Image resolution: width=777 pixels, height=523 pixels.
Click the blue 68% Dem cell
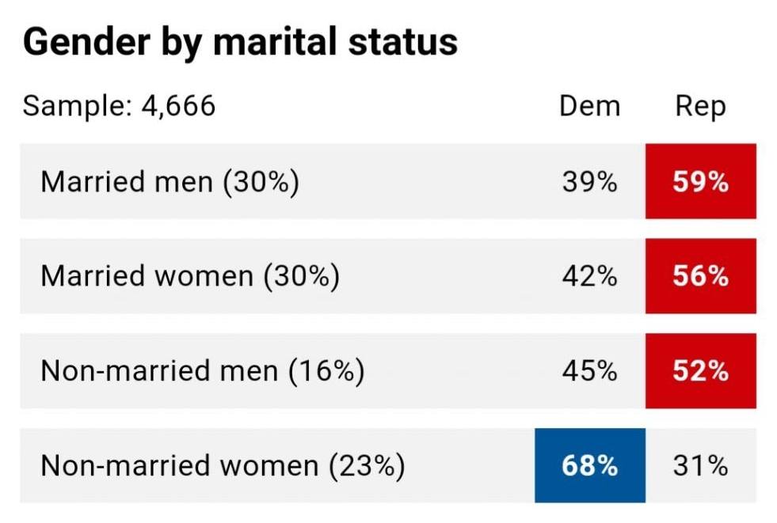[589, 465]
